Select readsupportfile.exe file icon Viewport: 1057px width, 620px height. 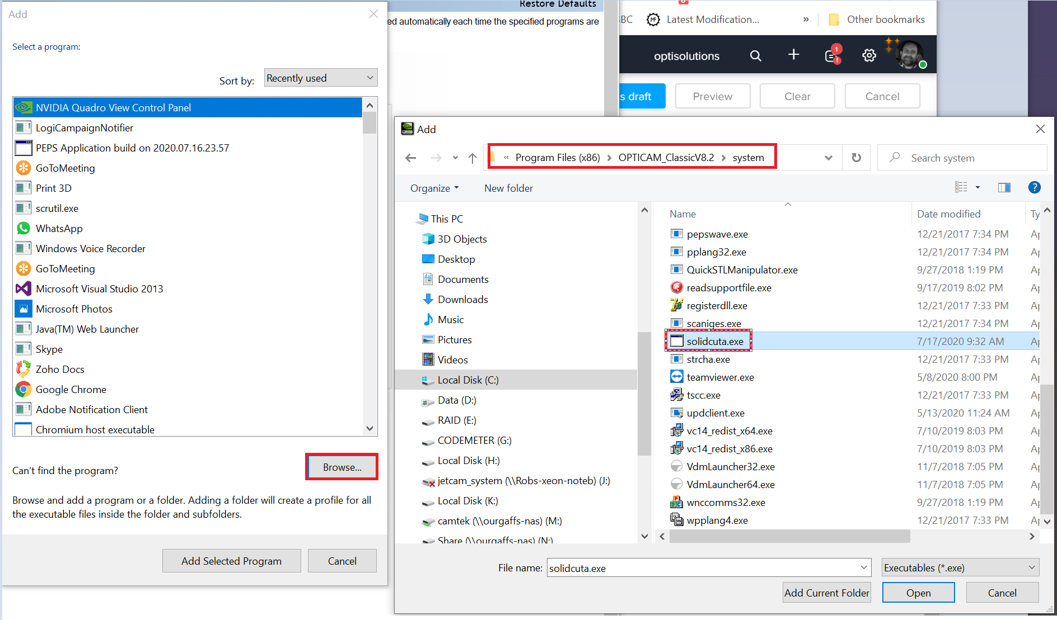coord(677,287)
